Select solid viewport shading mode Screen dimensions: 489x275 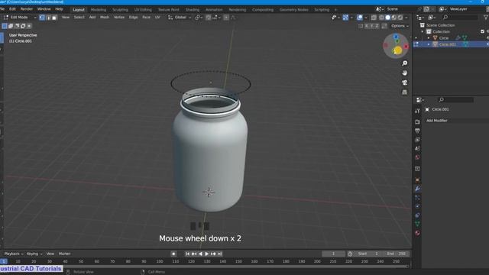click(x=387, y=18)
